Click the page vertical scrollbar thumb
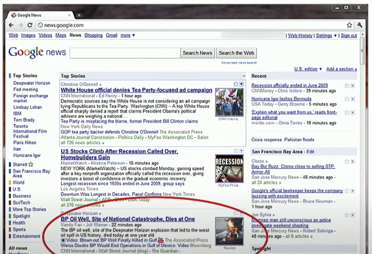Image resolution: width=372 pixels, height=254 pixels. (362, 50)
